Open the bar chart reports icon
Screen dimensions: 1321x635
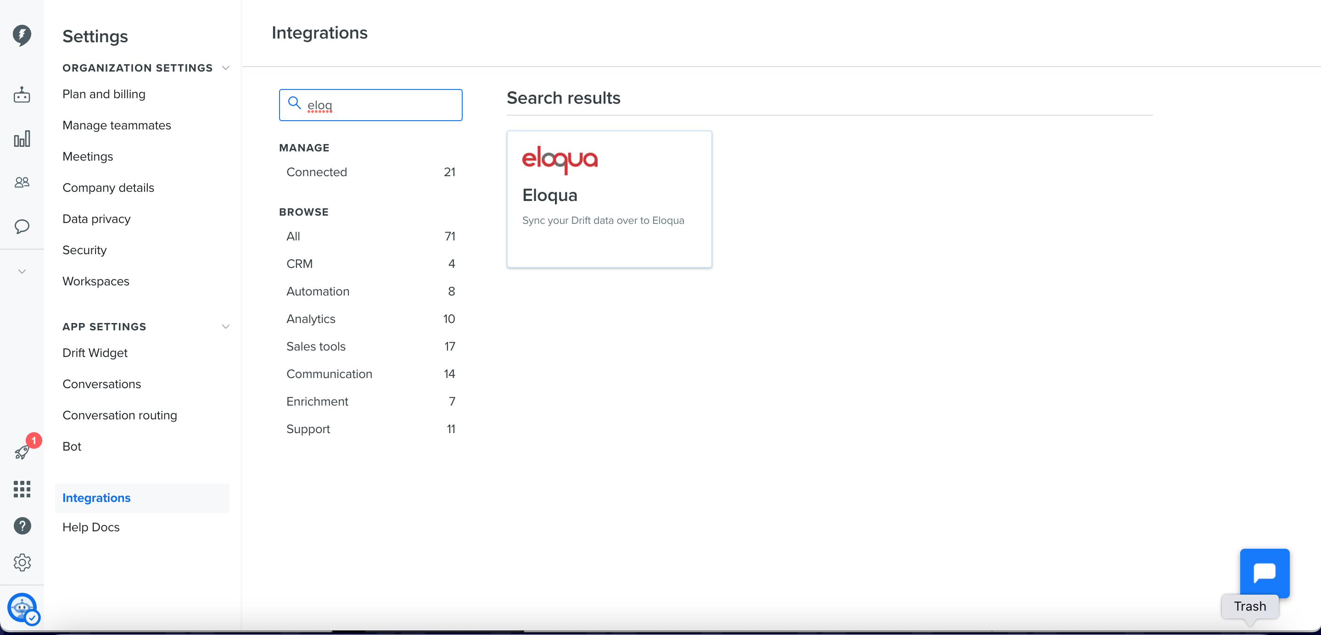[x=22, y=139]
